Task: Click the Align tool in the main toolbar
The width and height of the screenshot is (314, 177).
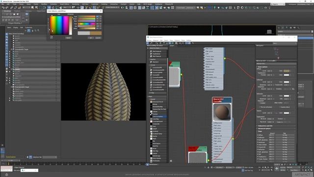Action: 127,8
